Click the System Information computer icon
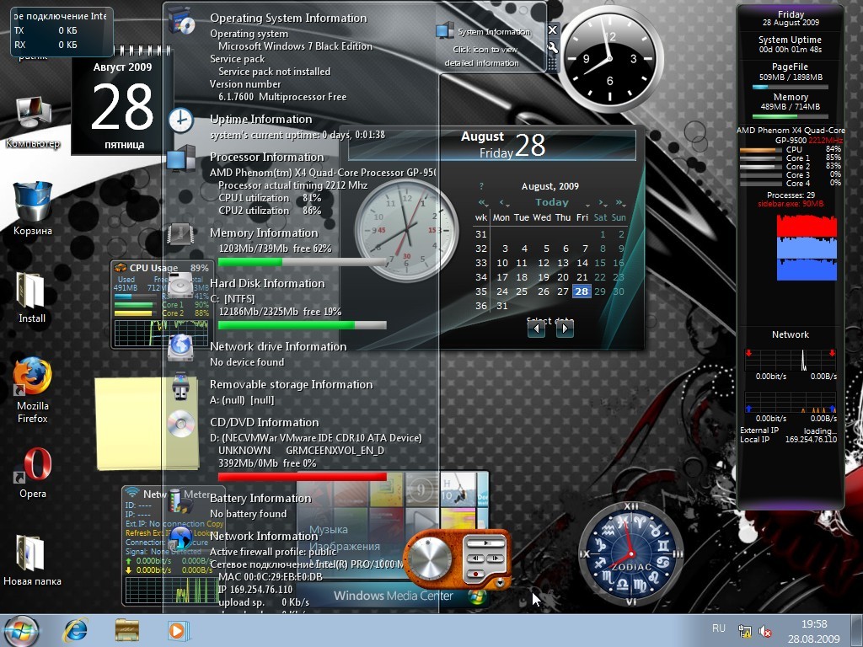This screenshot has height=647, width=863. point(445,31)
